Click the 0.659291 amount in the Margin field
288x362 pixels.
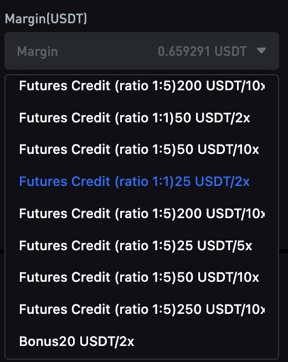[184, 51]
